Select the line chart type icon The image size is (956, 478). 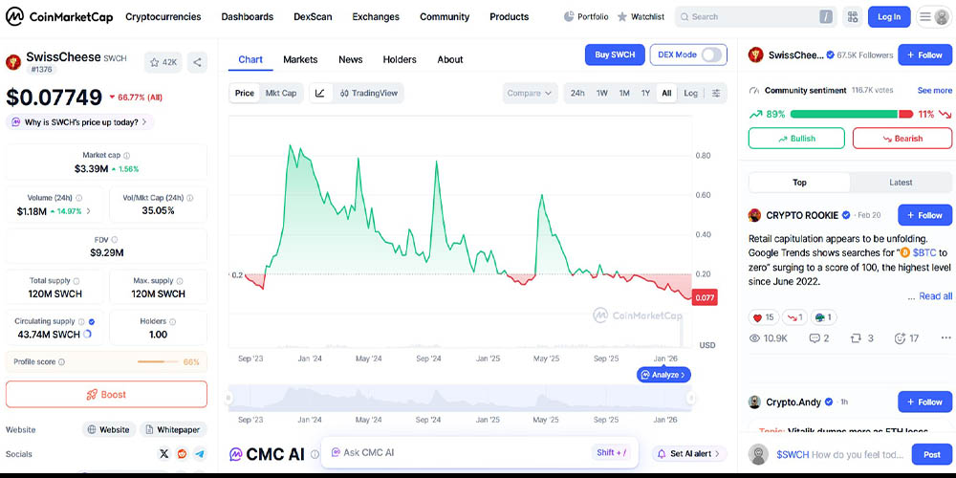click(320, 94)
